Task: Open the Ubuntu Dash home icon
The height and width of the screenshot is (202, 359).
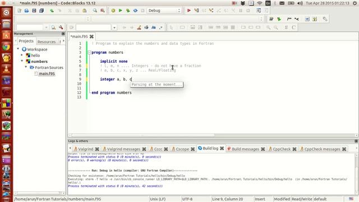Action: coord(6,12)
